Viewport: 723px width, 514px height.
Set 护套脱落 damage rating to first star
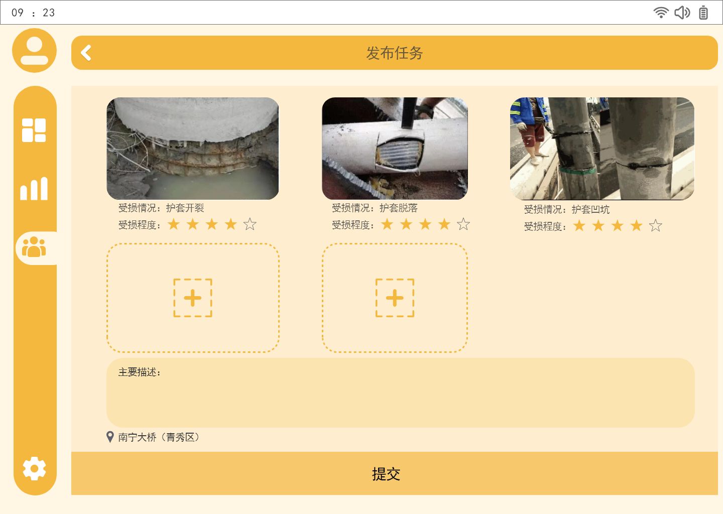[x=387, y=224]
